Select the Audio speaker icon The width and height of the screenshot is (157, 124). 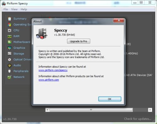coord(9,66)
